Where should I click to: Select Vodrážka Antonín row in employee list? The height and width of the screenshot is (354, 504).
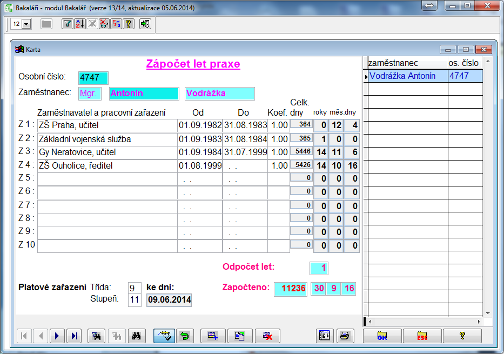pyautogui.click(x=407, y=76)
